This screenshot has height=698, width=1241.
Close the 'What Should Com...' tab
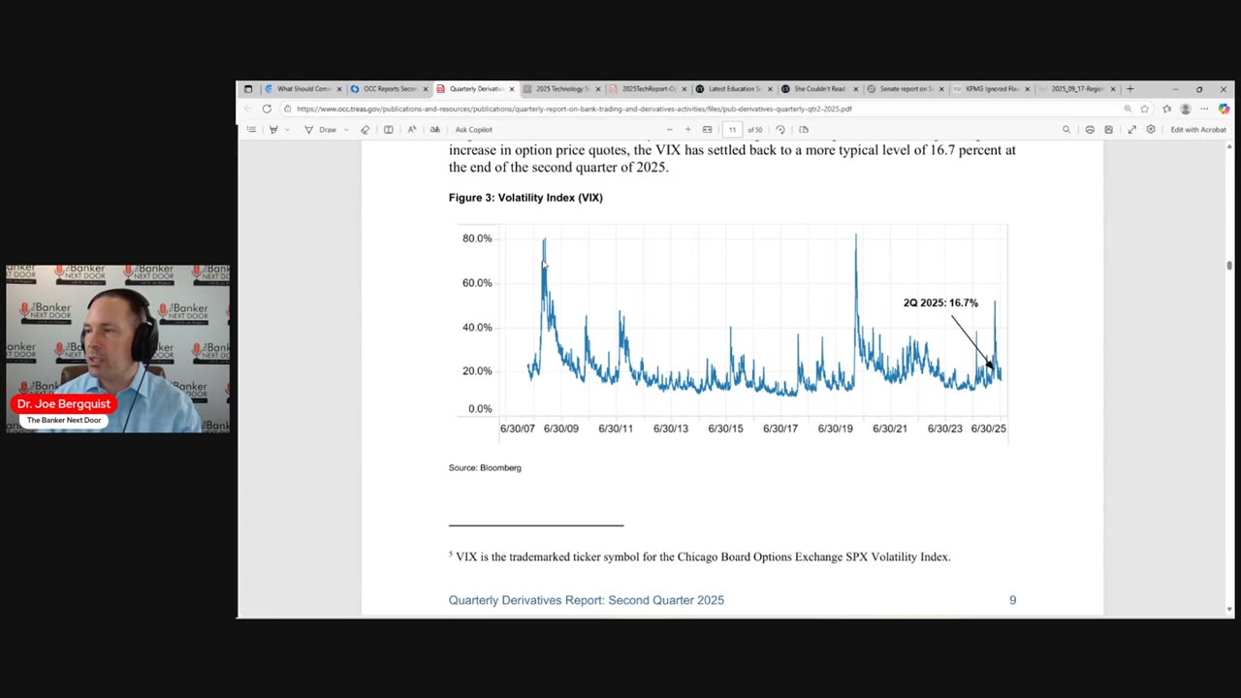click(x=339, y=89)
